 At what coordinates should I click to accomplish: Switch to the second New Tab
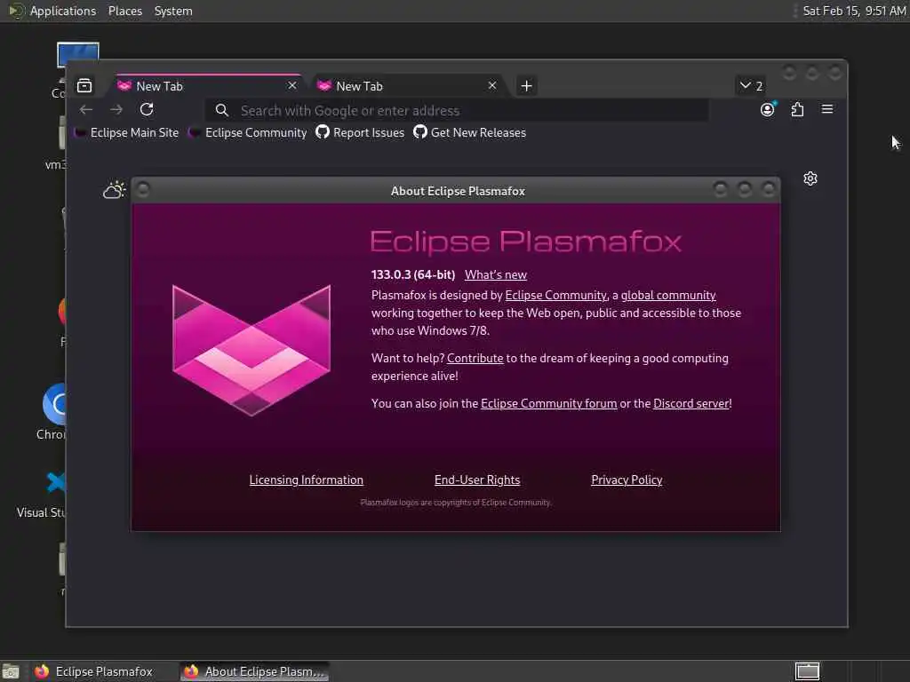click(x=407, y=86)
